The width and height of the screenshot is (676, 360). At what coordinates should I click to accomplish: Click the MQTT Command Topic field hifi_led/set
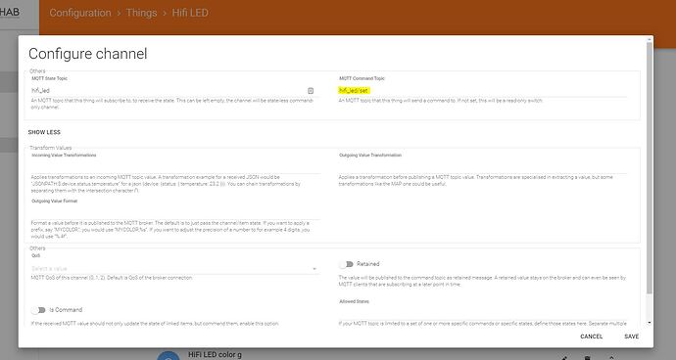(x=482, y=90)
